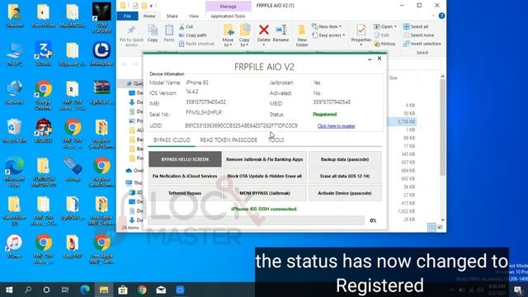Select the EasyFRP desktop icon

[x=73, y=247]
